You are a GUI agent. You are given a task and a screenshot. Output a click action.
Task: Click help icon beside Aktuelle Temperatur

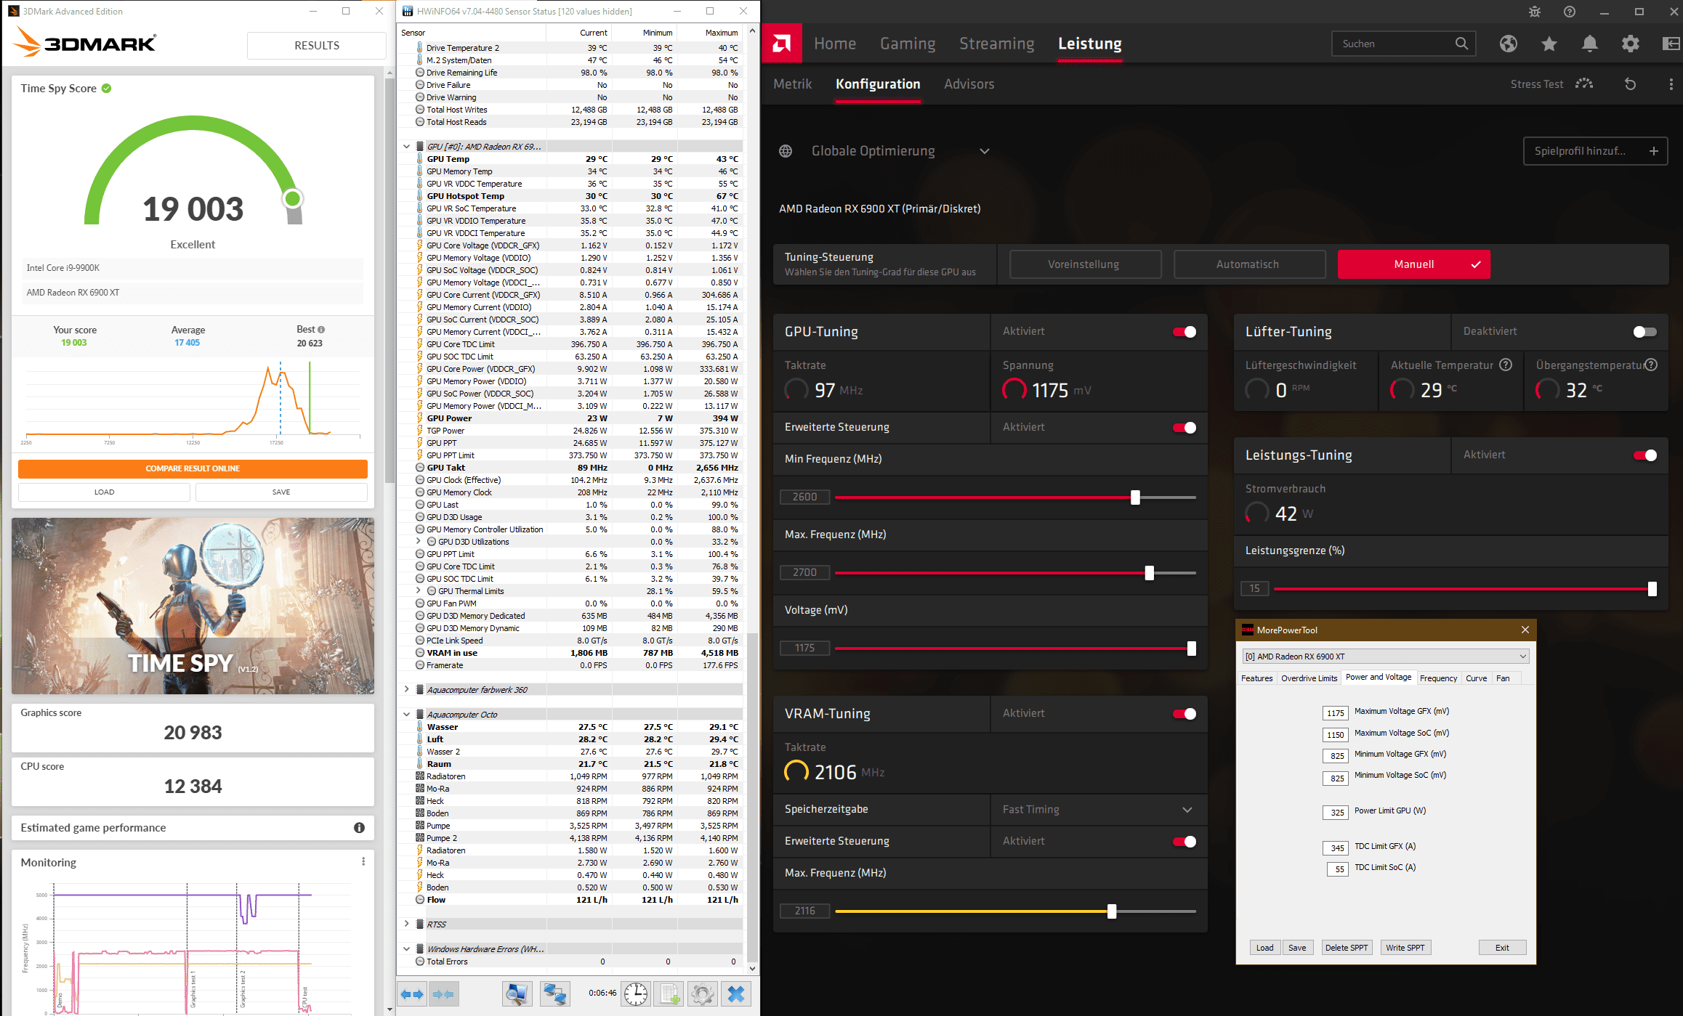coord(1506,365)
